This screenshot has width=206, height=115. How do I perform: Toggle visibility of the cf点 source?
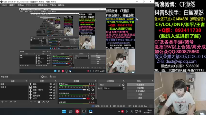pos(50,98)
